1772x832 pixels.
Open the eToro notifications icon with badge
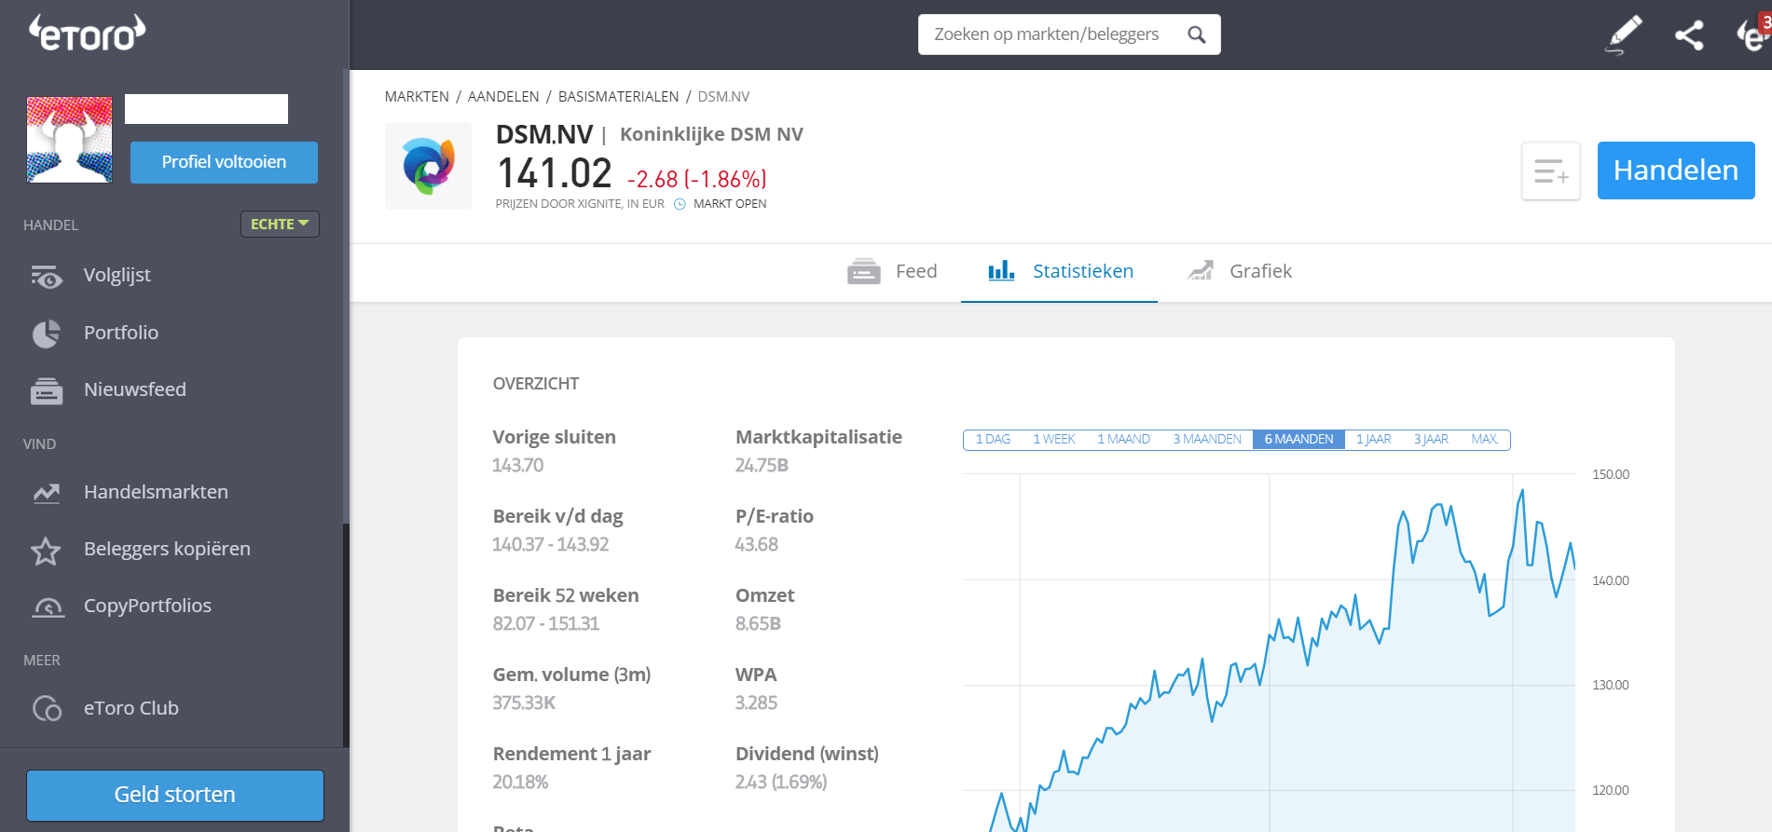[1753, 34]
